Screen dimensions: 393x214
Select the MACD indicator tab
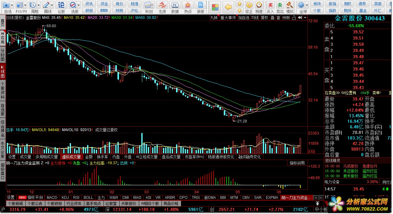[x=52, y=197]
